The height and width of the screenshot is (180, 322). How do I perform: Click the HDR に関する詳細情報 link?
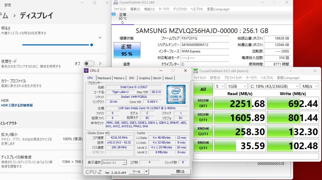click(x=17, y=105)
